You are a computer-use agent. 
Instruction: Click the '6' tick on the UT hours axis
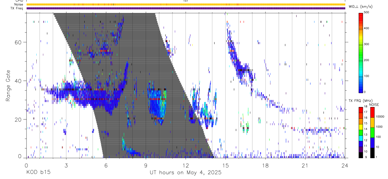[106, 166]
